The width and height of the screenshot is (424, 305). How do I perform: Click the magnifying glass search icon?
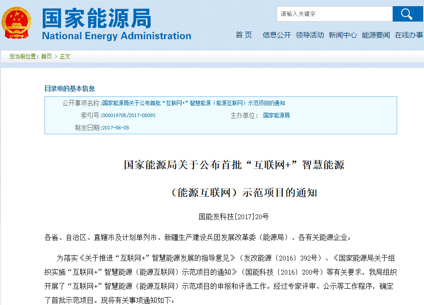pos(407,14)
